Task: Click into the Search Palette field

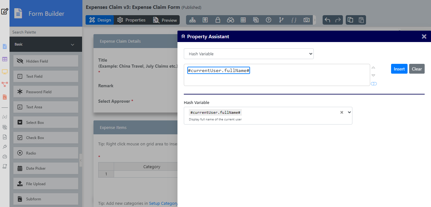Action: tap(46, 32)
